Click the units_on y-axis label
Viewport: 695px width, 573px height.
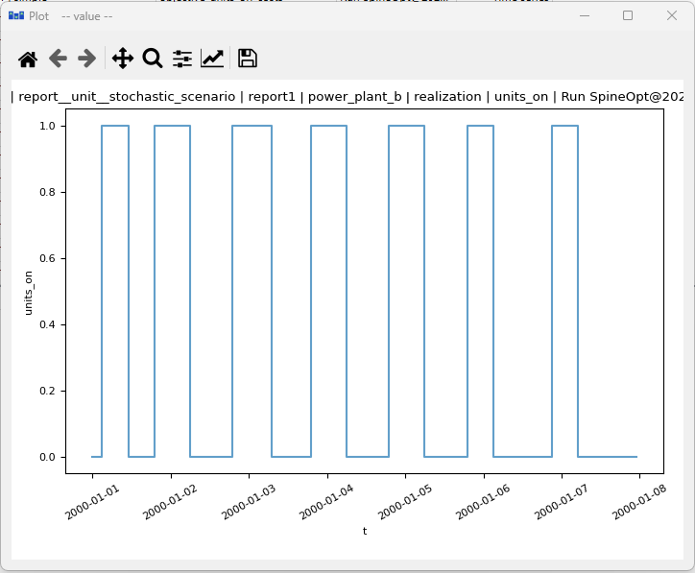pyautogui.click(x=29, y=292)
